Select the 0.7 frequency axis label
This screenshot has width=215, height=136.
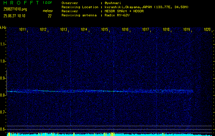tap(3, 112)
